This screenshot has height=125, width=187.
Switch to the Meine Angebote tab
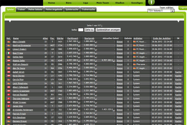[54, 9]
